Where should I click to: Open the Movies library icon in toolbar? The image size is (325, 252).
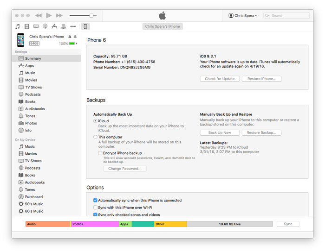click(x=27, y=26)
